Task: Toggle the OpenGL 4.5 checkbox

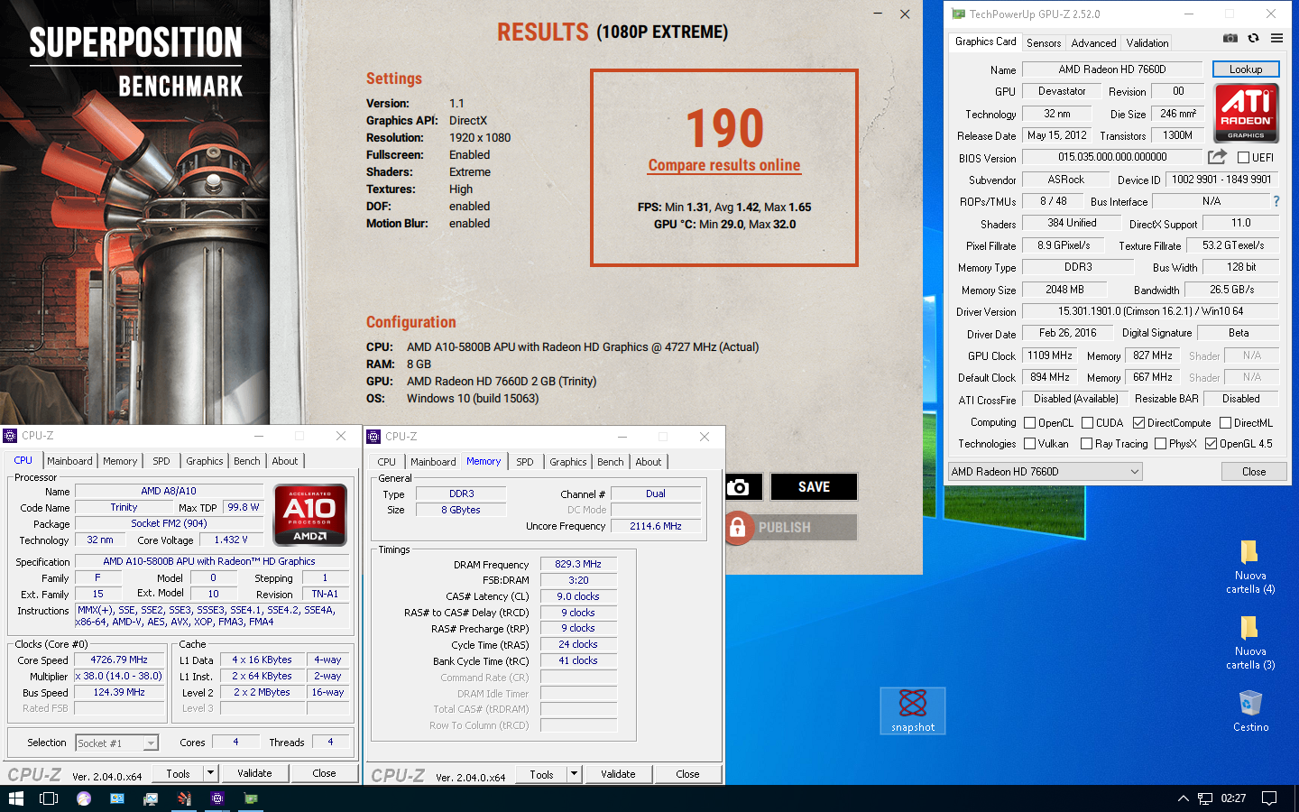Action: tap(1211, 443)
